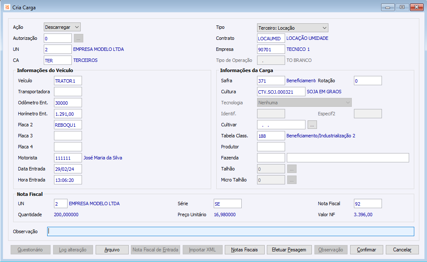Click the Data Entrada field with 29/02/24

point(68,169)
